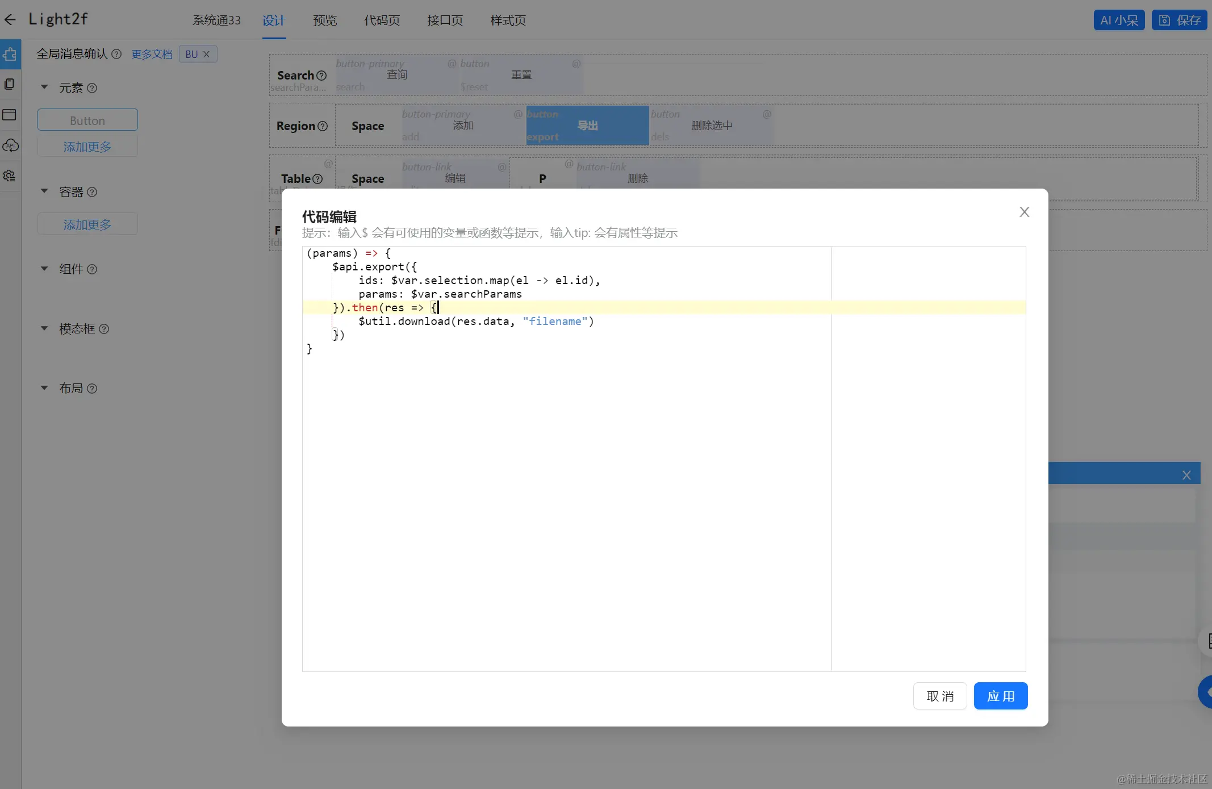The height and width of the screenshot is (789, 1212).
Task: Click 添加更多 under 容器
Action: click(87, 224)
